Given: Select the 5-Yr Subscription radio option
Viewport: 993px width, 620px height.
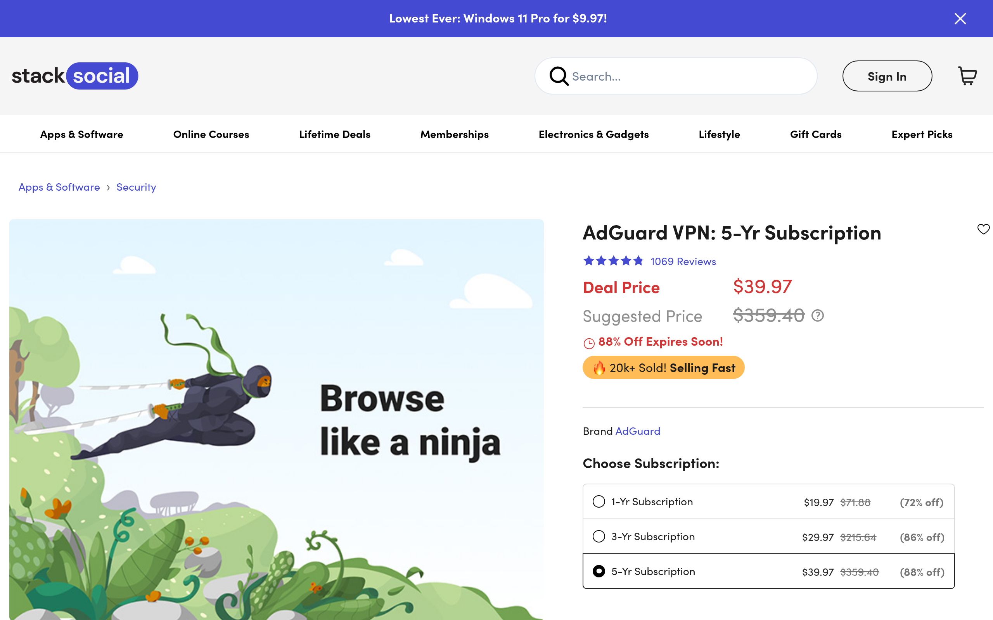Looking at the screenshot, I should click(599, 571).
